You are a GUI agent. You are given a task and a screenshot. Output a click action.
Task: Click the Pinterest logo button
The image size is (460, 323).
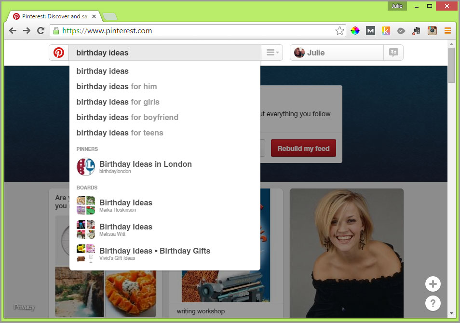(59, 53)
